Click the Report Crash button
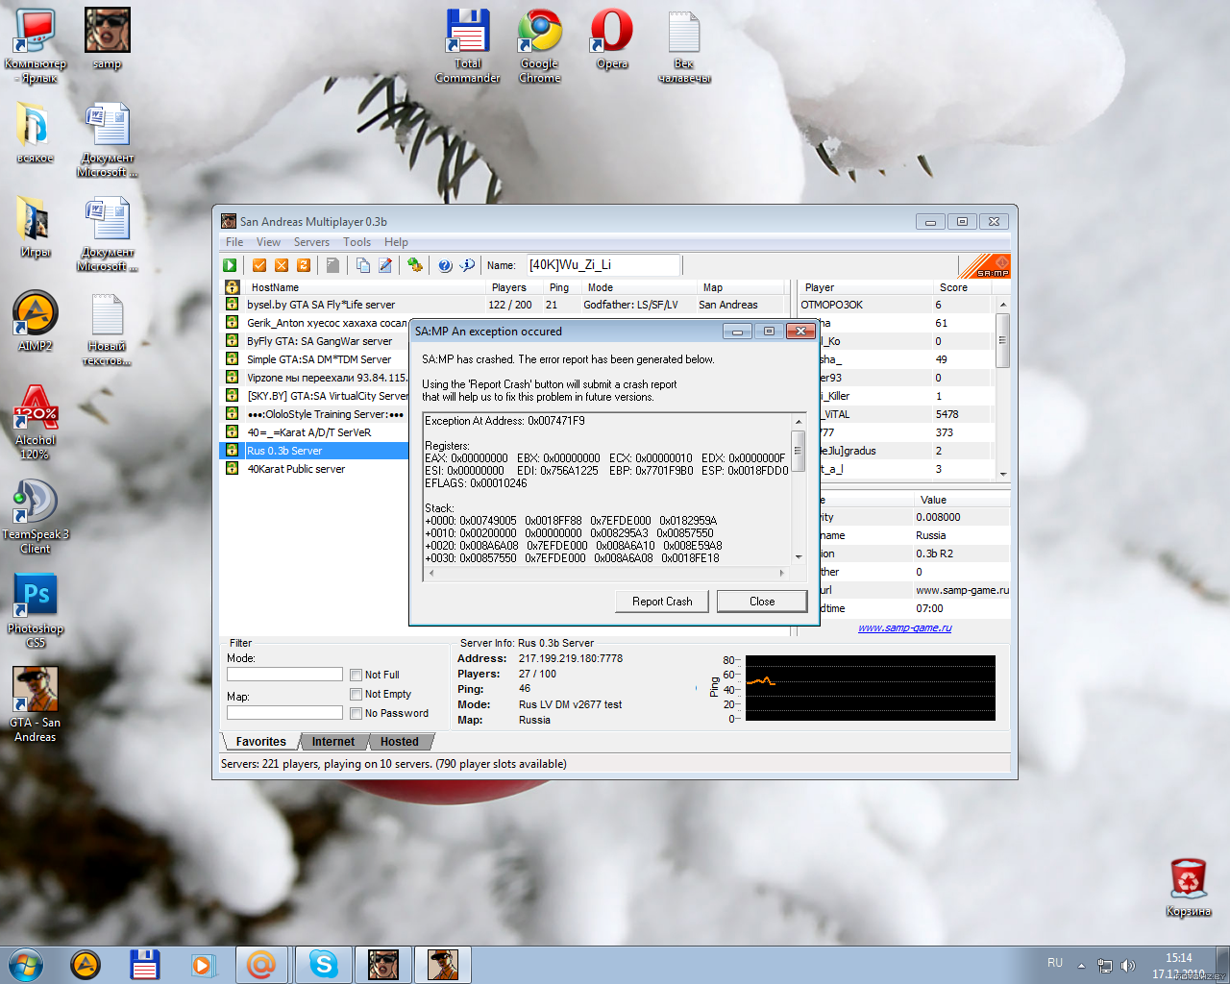This screenshot has height=984, width=1230. point(662,602)
